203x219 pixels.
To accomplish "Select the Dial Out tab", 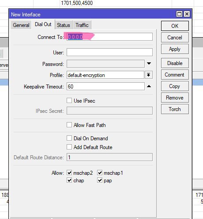I will [43, 24].
